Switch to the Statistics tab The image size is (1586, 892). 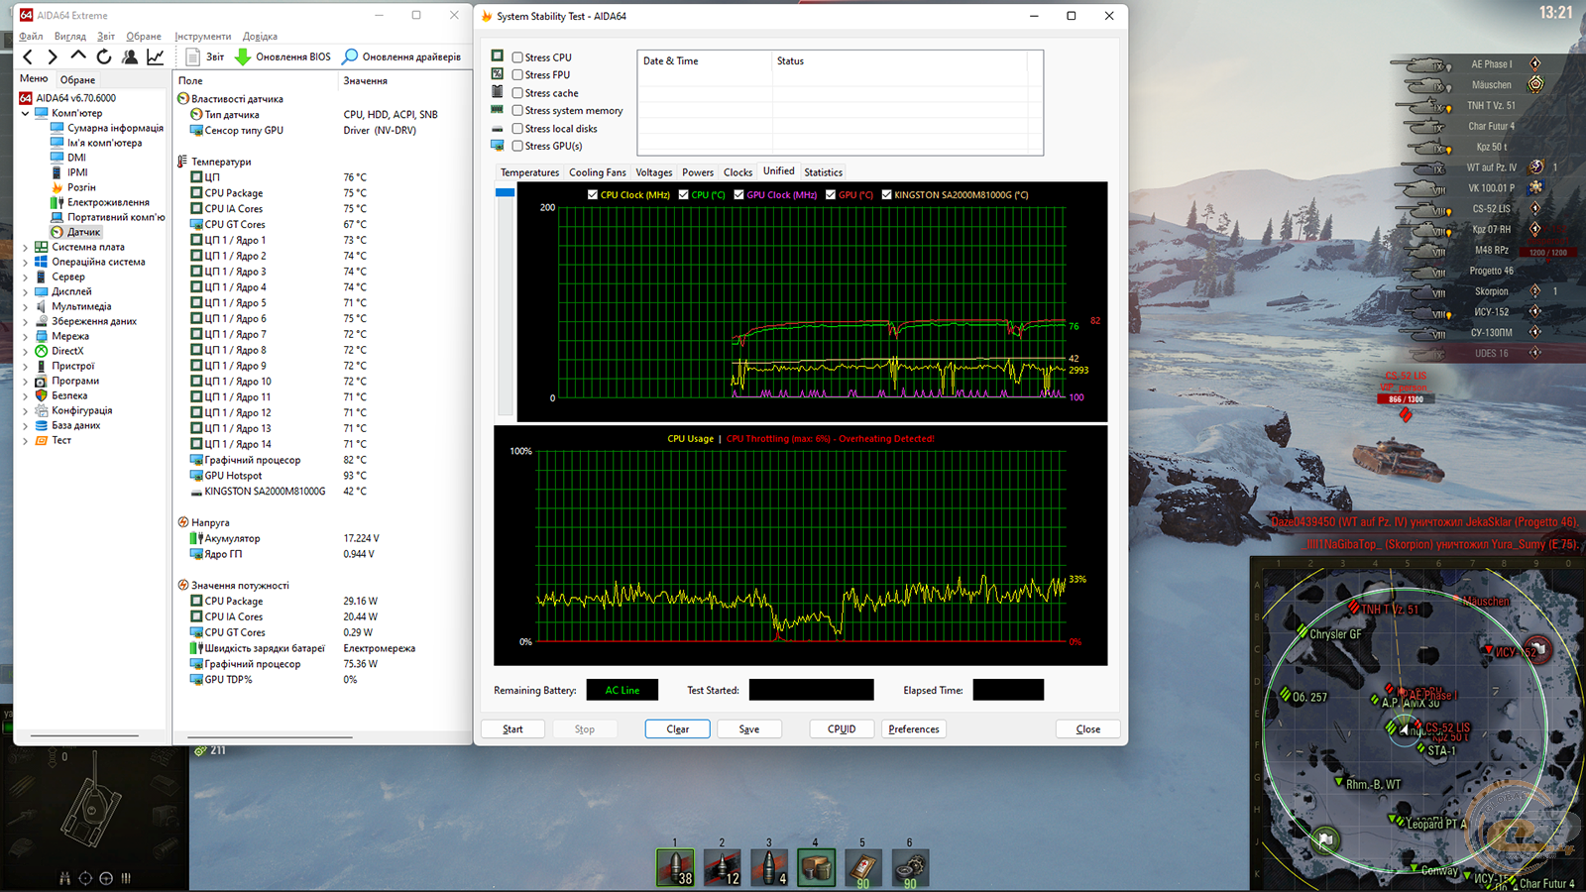point(823,172)
